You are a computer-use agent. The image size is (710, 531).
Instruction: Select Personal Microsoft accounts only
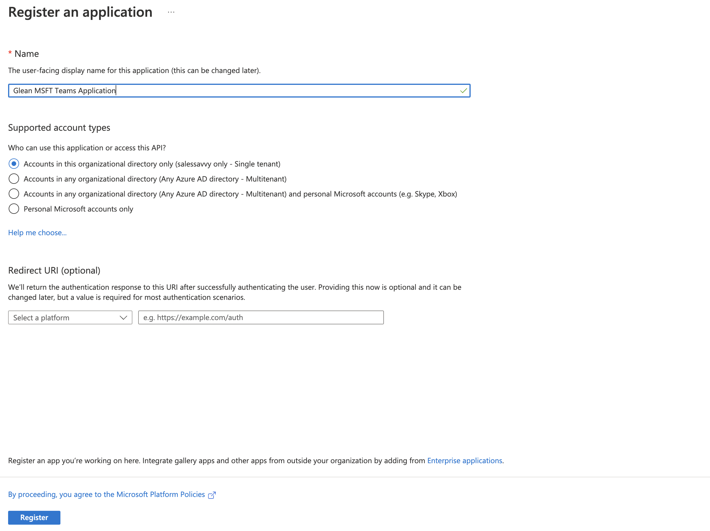pos(14,209)
